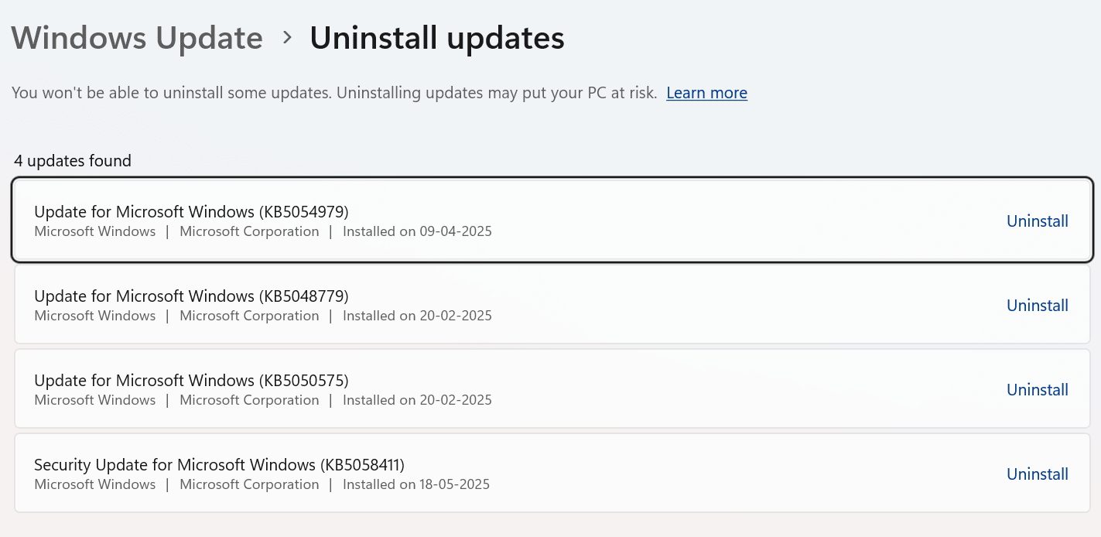Image resolution: width=1101 pixels, height=537 pixels.
Task: Select the KB5048779 update title
Action: (191, 296)
